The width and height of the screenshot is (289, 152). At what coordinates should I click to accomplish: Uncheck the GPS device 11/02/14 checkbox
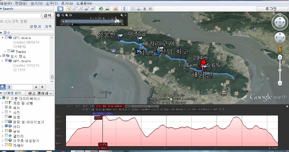6,60
